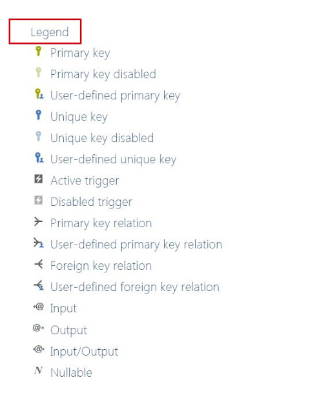Click the Input/Output parameter icon
The width and height of the screenshot is (328, 413).
point(39,349)
